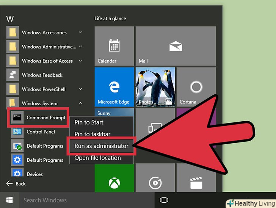This screenshot has height=208, width=276.
Task: Open the Calendar tile
Action: [114, 46]
